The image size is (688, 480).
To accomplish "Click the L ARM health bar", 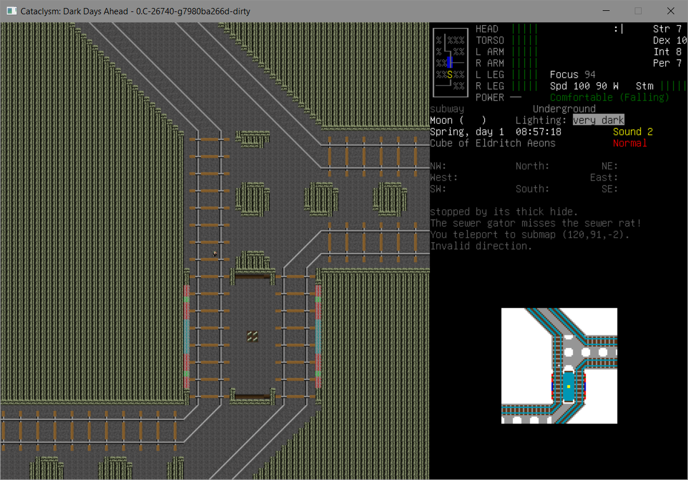I will coord(524,51).
